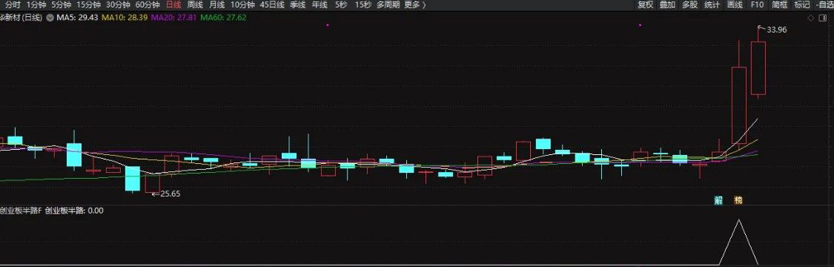Switch to the 分时 intraday view
The height and width of the screenshot is (267, 834).
tap(13, 4)
